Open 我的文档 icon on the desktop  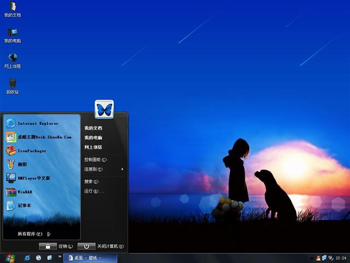[13, 9]
